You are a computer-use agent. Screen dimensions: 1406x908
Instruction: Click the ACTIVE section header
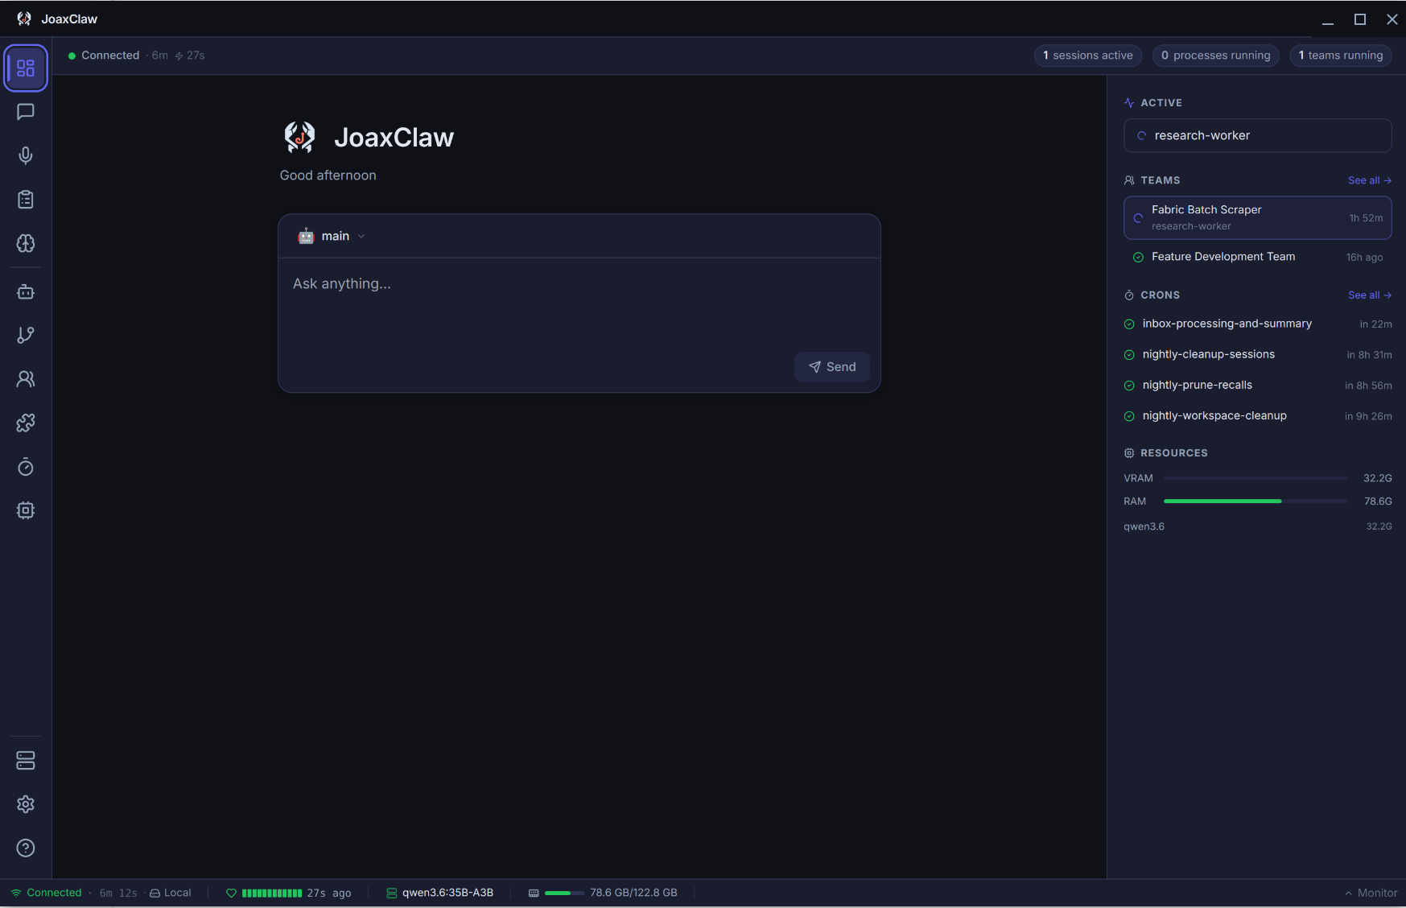[x=1153, y=103]
